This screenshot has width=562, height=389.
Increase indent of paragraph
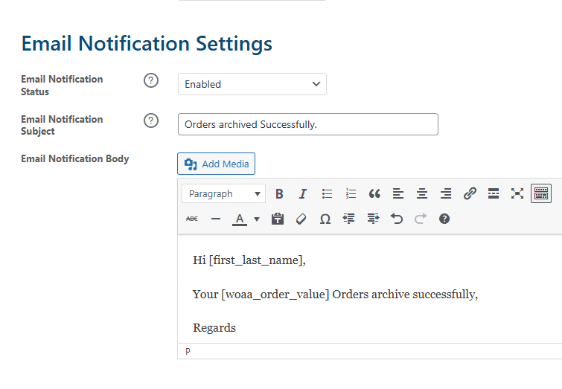pos(373,219)
